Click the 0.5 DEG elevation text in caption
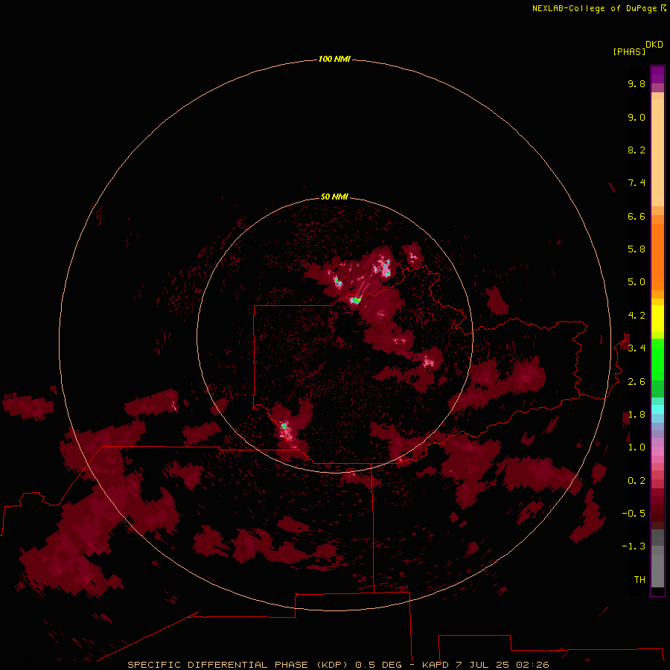Image resolution: width=670 pixels, height=670 pixels. (378, 665)
